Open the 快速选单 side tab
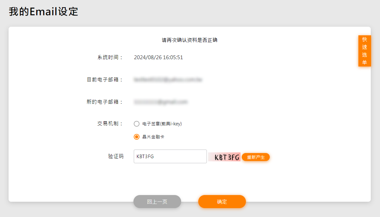 pyautogui.click(x=364, y=51)
